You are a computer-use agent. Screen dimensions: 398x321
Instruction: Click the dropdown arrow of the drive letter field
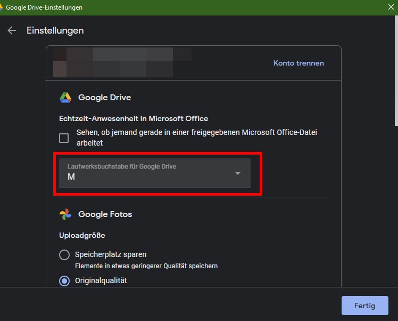point(238,173)
